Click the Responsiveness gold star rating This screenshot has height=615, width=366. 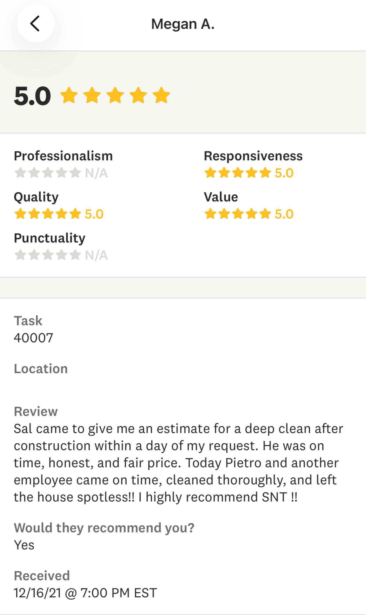coord(238,173)
